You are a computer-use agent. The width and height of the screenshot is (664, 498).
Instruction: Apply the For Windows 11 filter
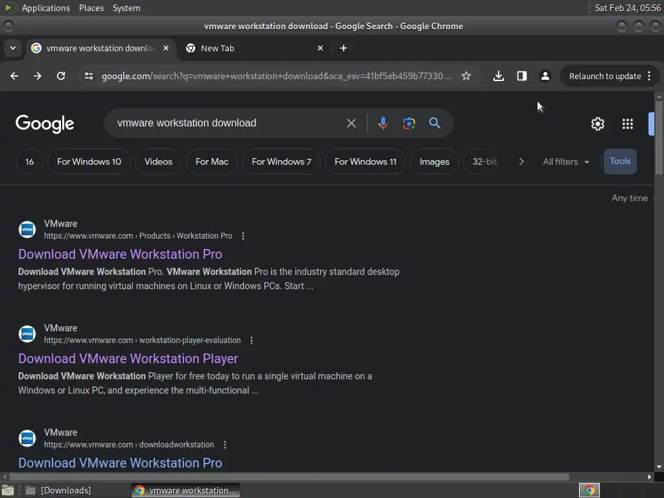point(366,161)
